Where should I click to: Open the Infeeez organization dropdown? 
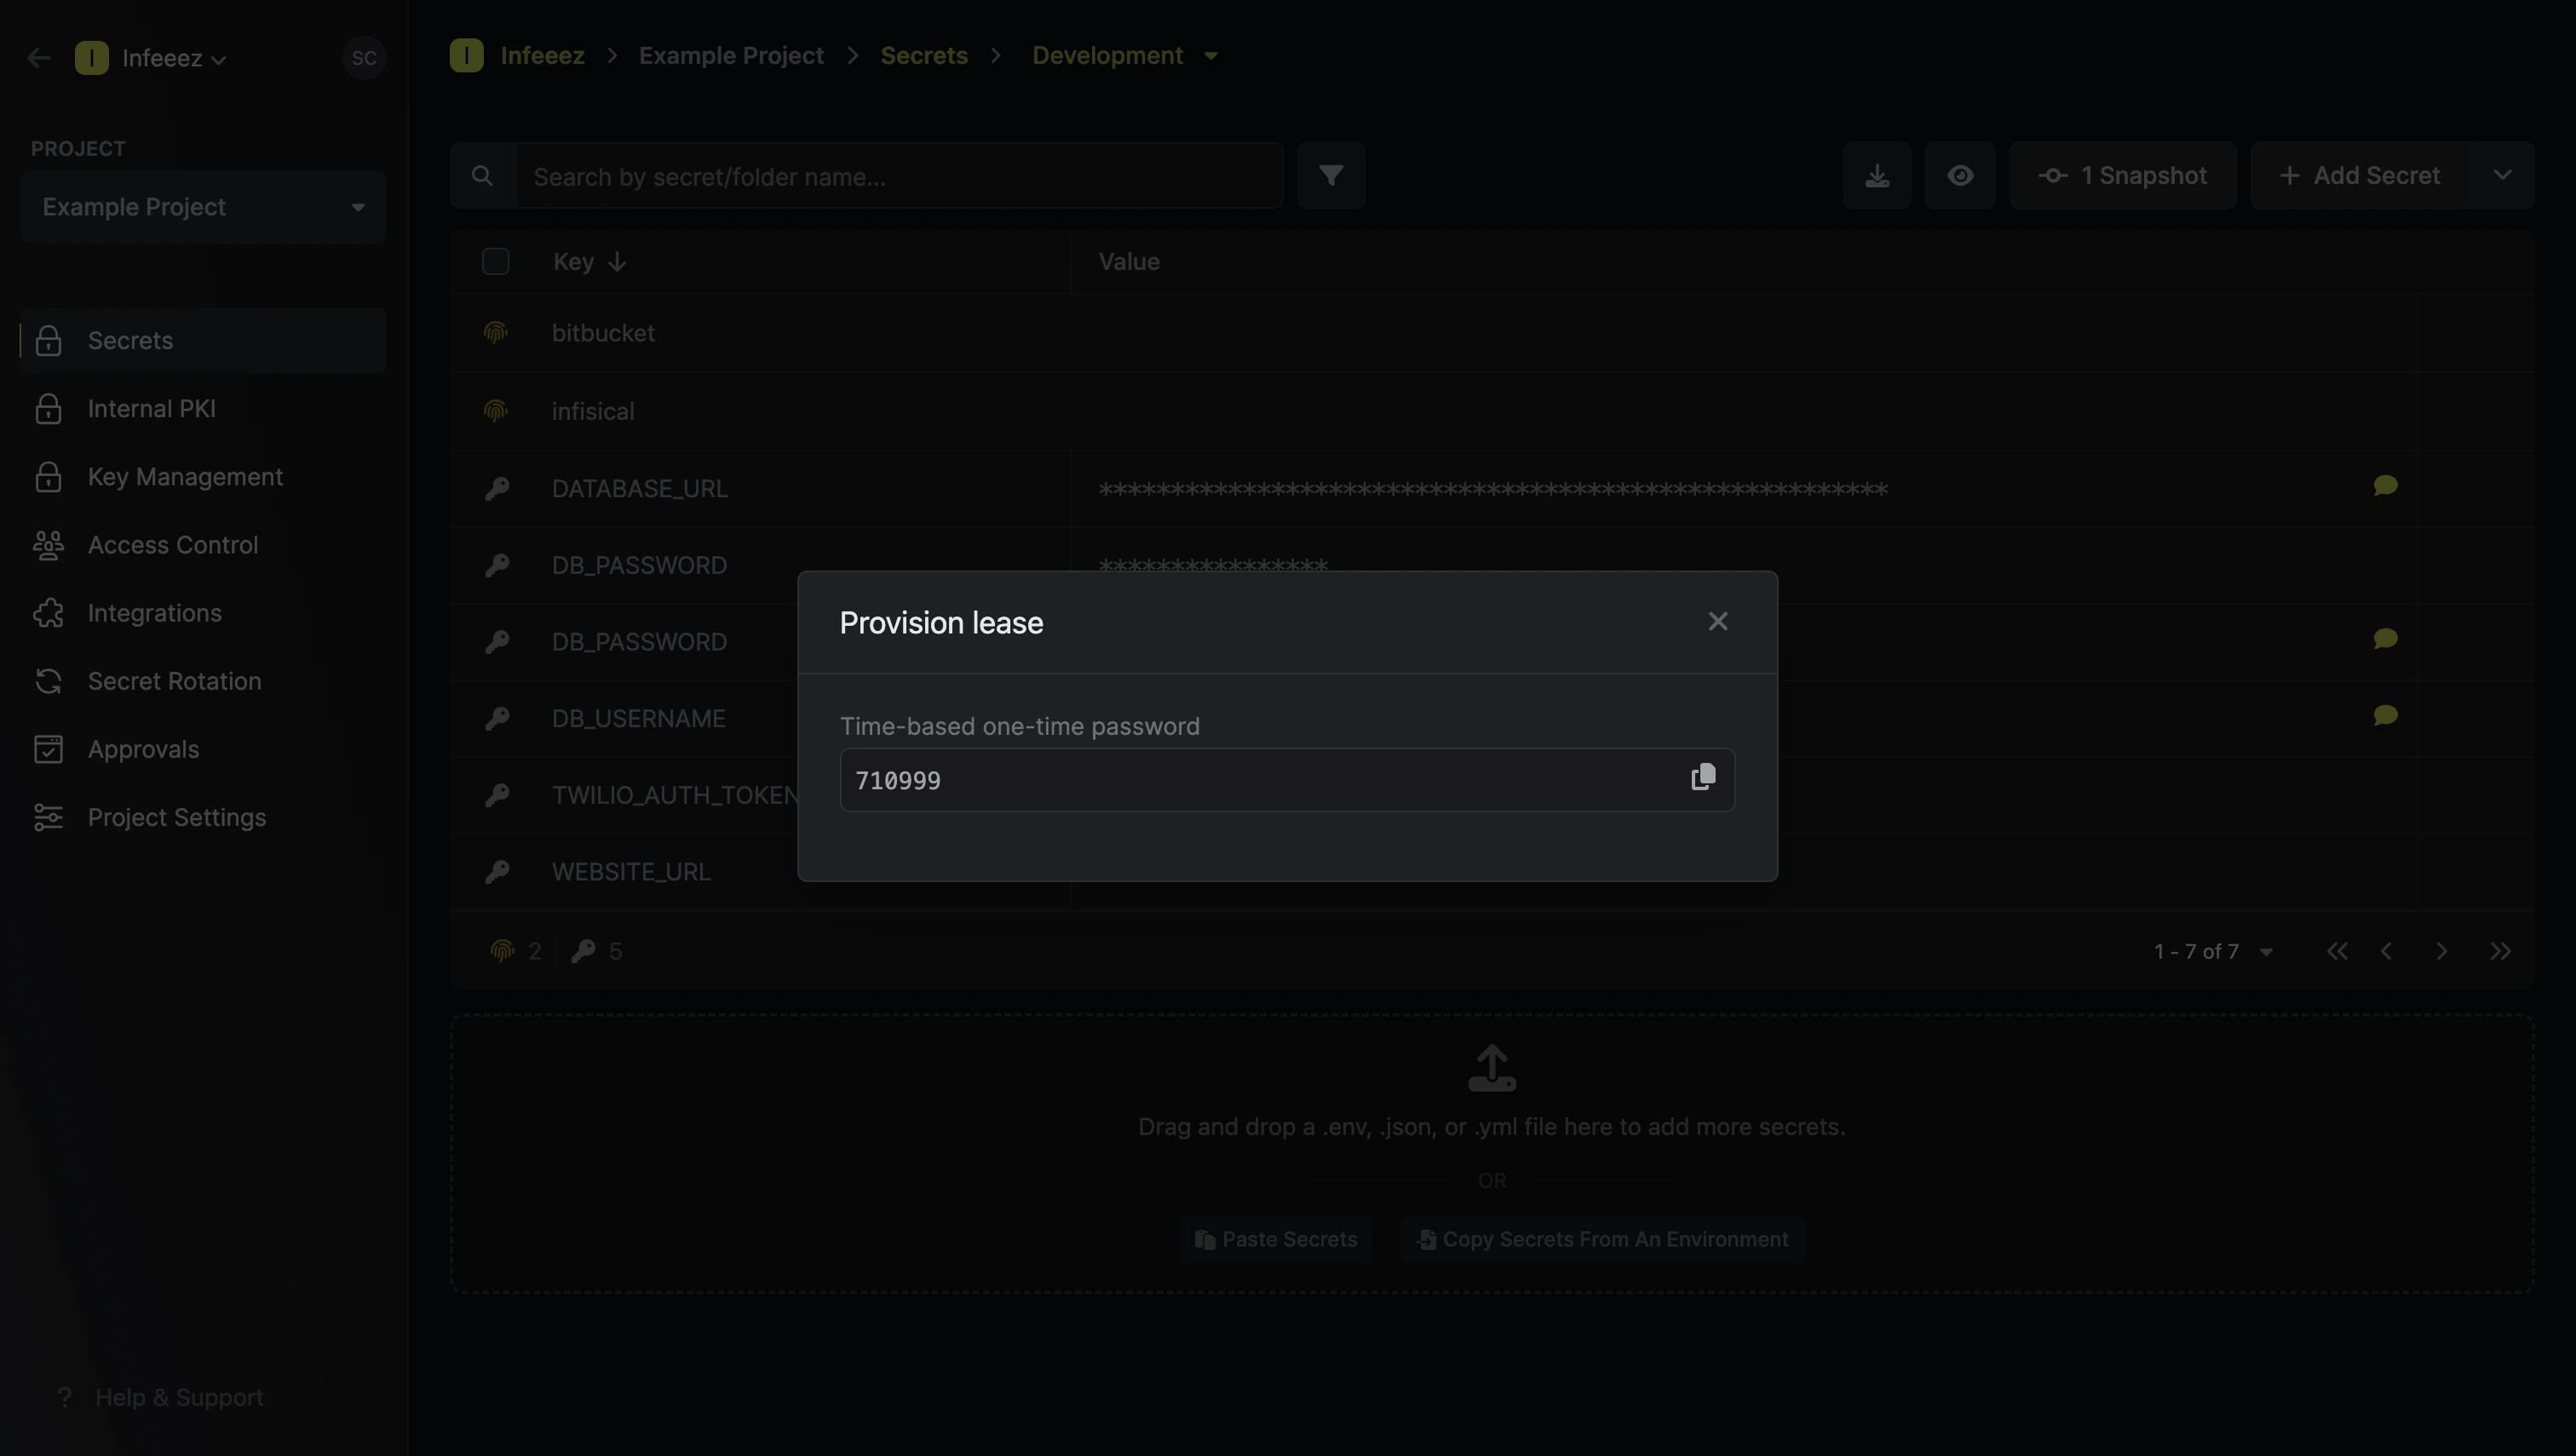151,58
